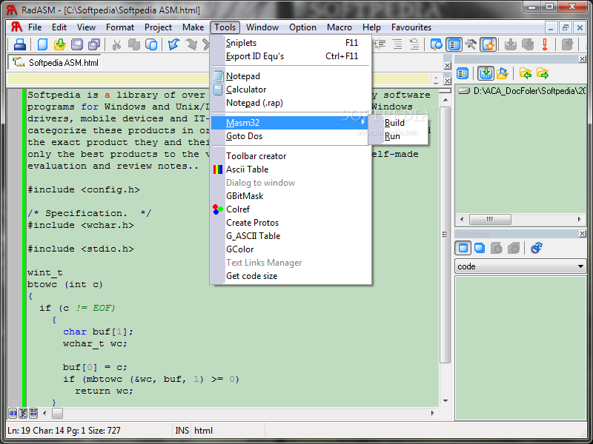
Task: Switch to the Softpedia ASM.html tab
Action: pyautogui.click(x=55, y=62)
